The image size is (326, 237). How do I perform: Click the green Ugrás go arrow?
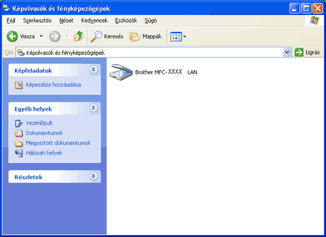coord(299,52)
